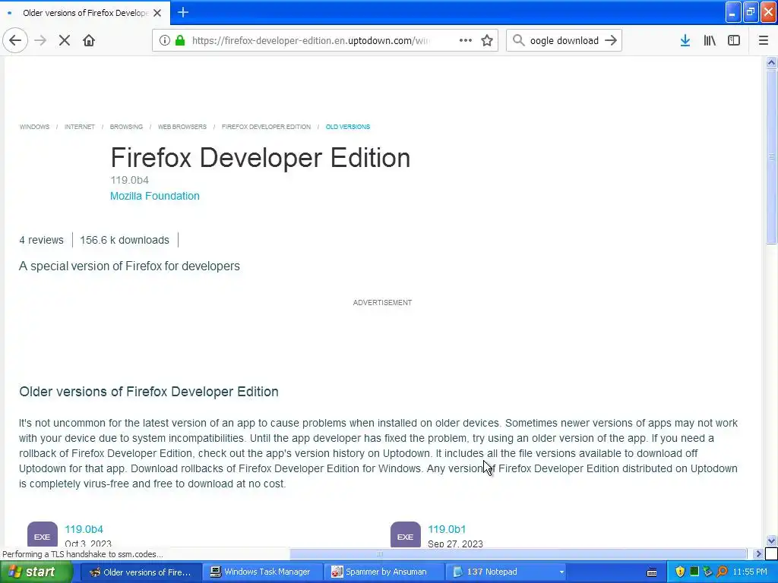This screenshot has height=583, width=778.
Task: Click the security shield tray icon
Action: click(x=680, y=572)
